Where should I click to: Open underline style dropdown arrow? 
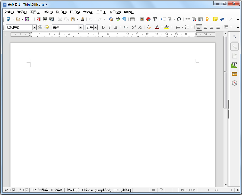(x=121, y=27)
